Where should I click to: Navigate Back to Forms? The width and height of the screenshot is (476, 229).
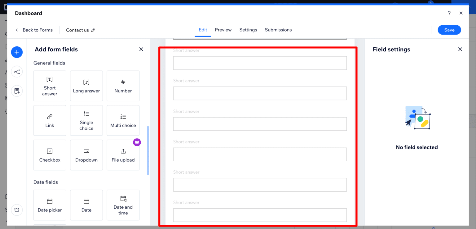point(34,30)
